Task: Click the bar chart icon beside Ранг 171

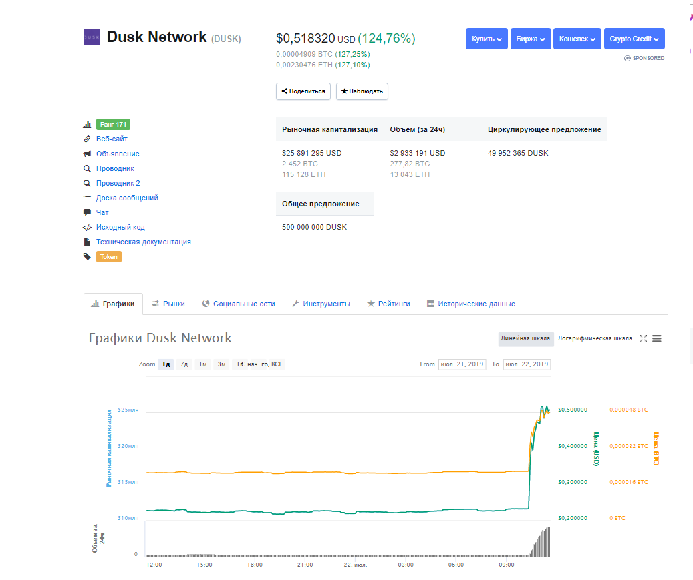Action: pos(87,124)
